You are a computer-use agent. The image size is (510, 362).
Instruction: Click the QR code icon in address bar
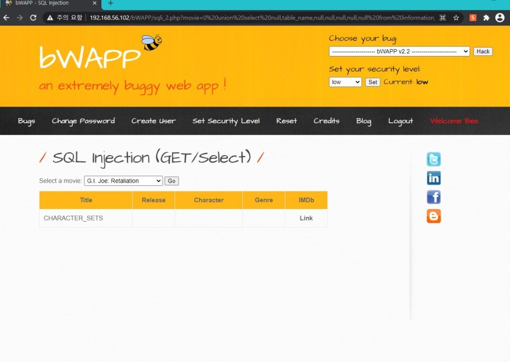(442, 17)
